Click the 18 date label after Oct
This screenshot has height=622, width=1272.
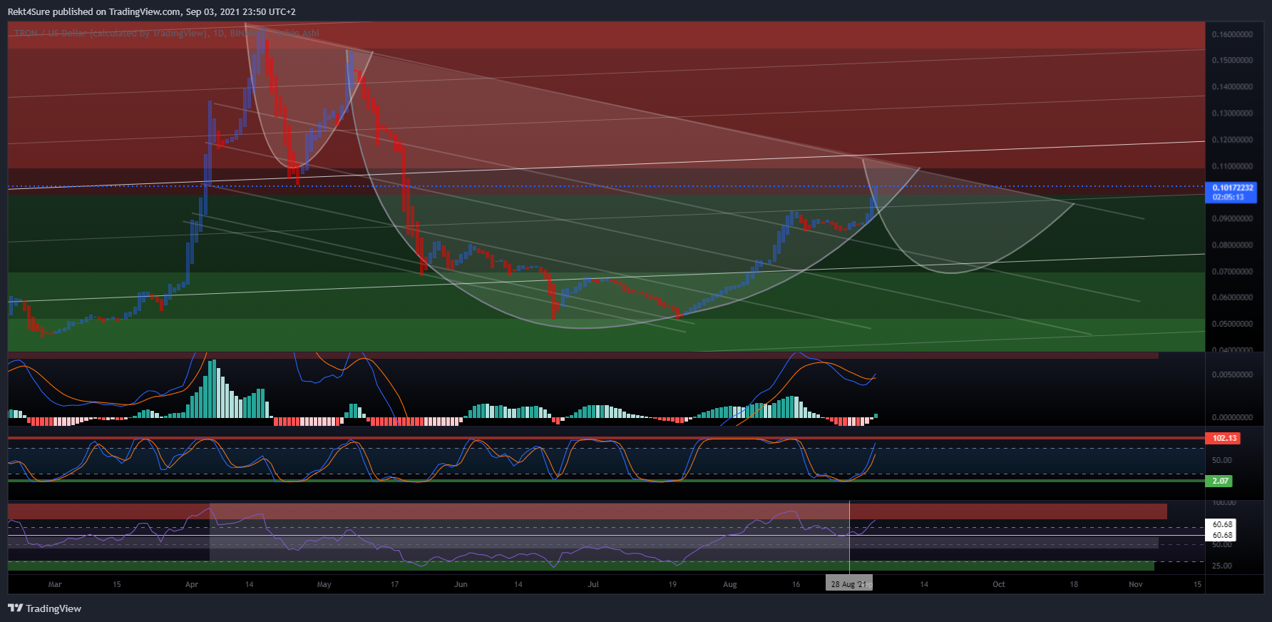pyautogui.click(x=1074, y=584)
